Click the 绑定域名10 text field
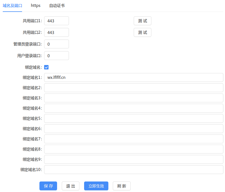 [133, 170]
